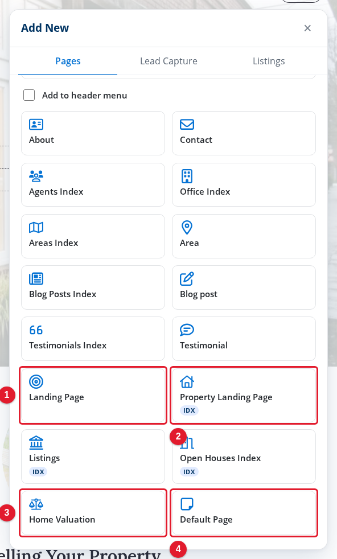Click the Home Valuation scales icon
Viewport: 337px width, 559px height.
tap(36, 504)
